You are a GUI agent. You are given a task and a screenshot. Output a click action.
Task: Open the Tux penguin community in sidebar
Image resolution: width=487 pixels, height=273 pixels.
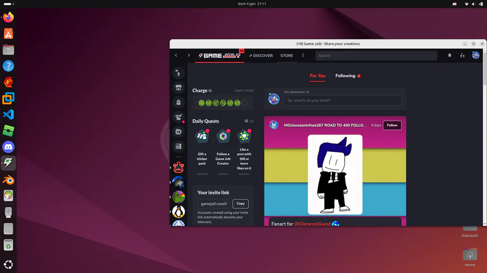(179, 211)
